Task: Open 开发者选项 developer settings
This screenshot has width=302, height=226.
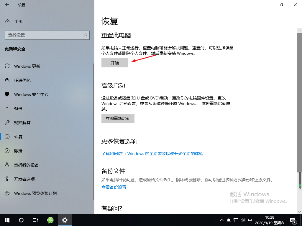Action: click(24, 179)
